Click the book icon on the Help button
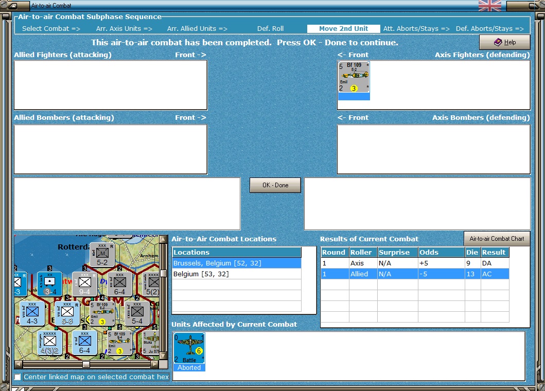 tap(498, 42)
